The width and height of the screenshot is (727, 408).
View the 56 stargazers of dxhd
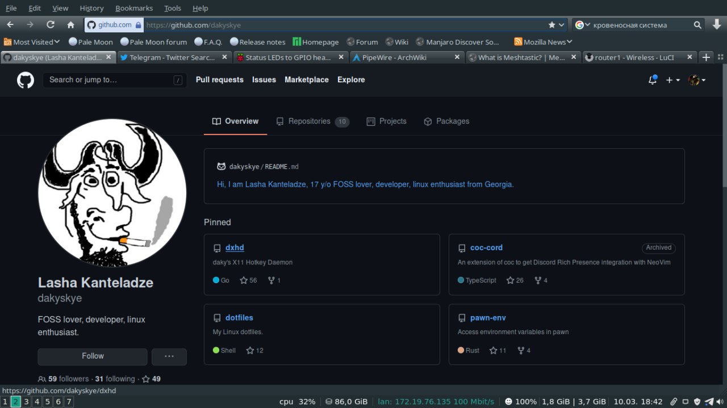(248, 280)
